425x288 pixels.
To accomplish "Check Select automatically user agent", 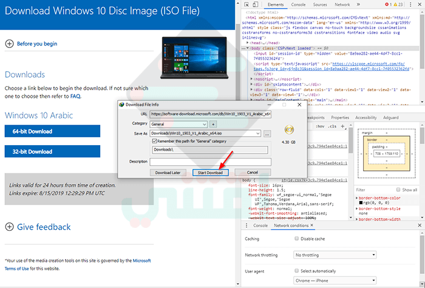I will pos(296,270).
